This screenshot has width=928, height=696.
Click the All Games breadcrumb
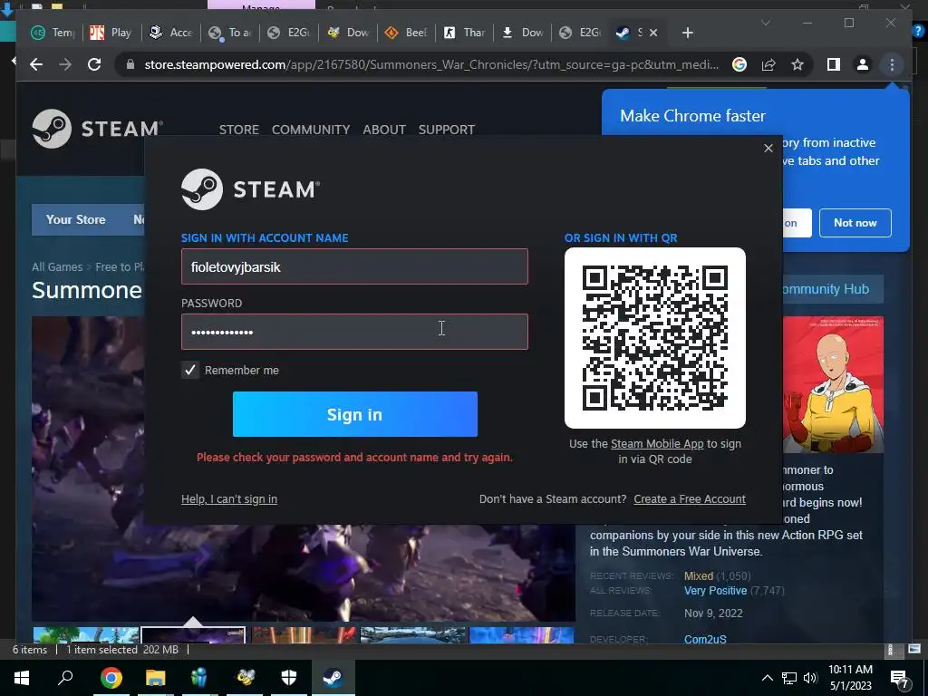point(57,267)
